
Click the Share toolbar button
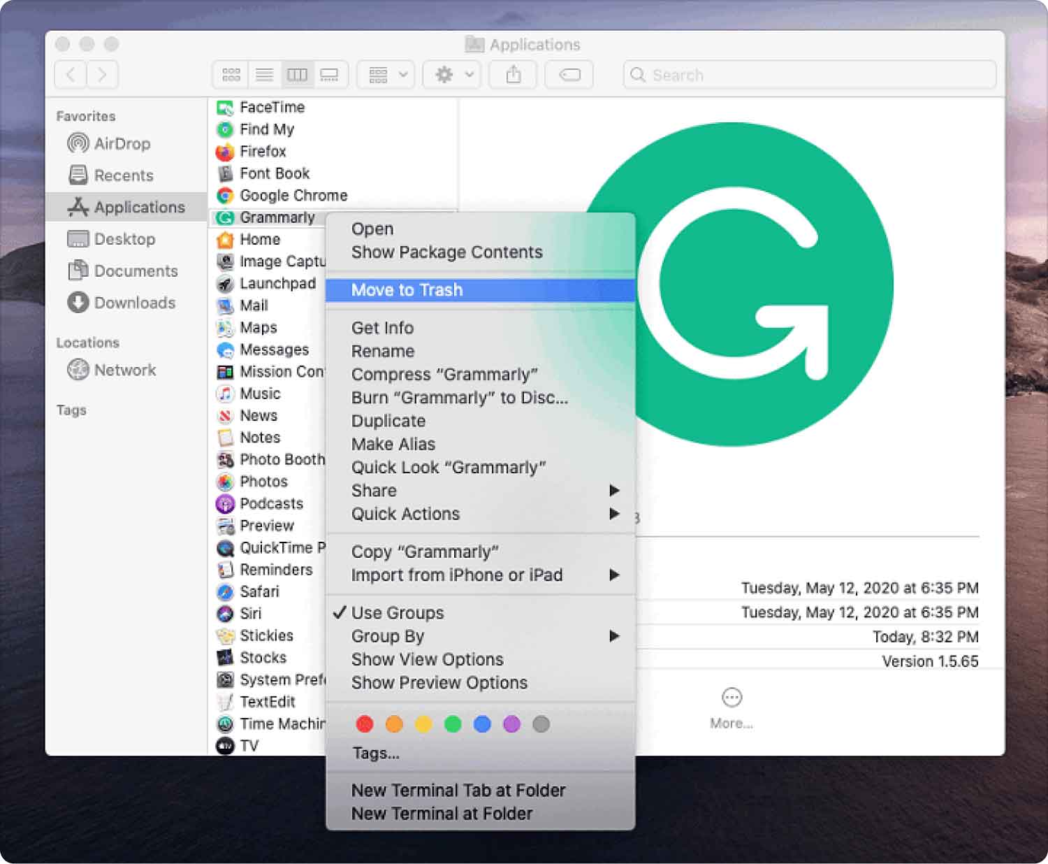[x=514, y=75]
